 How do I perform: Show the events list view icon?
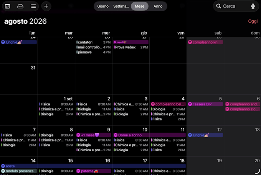33,6
